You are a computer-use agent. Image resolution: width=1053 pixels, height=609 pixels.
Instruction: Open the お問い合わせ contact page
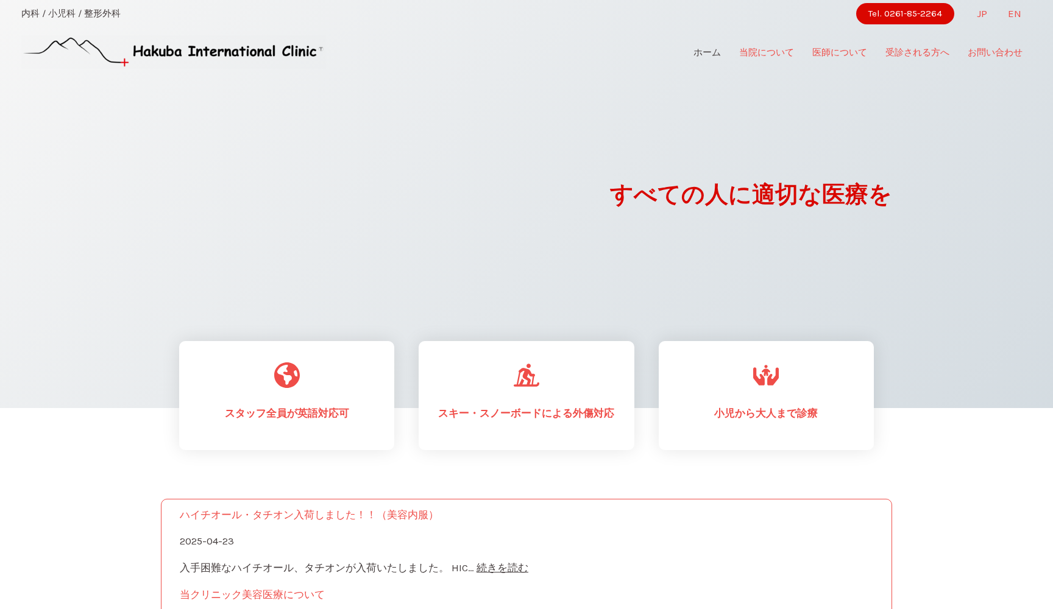pyautogui.click(x=994, y=52)
